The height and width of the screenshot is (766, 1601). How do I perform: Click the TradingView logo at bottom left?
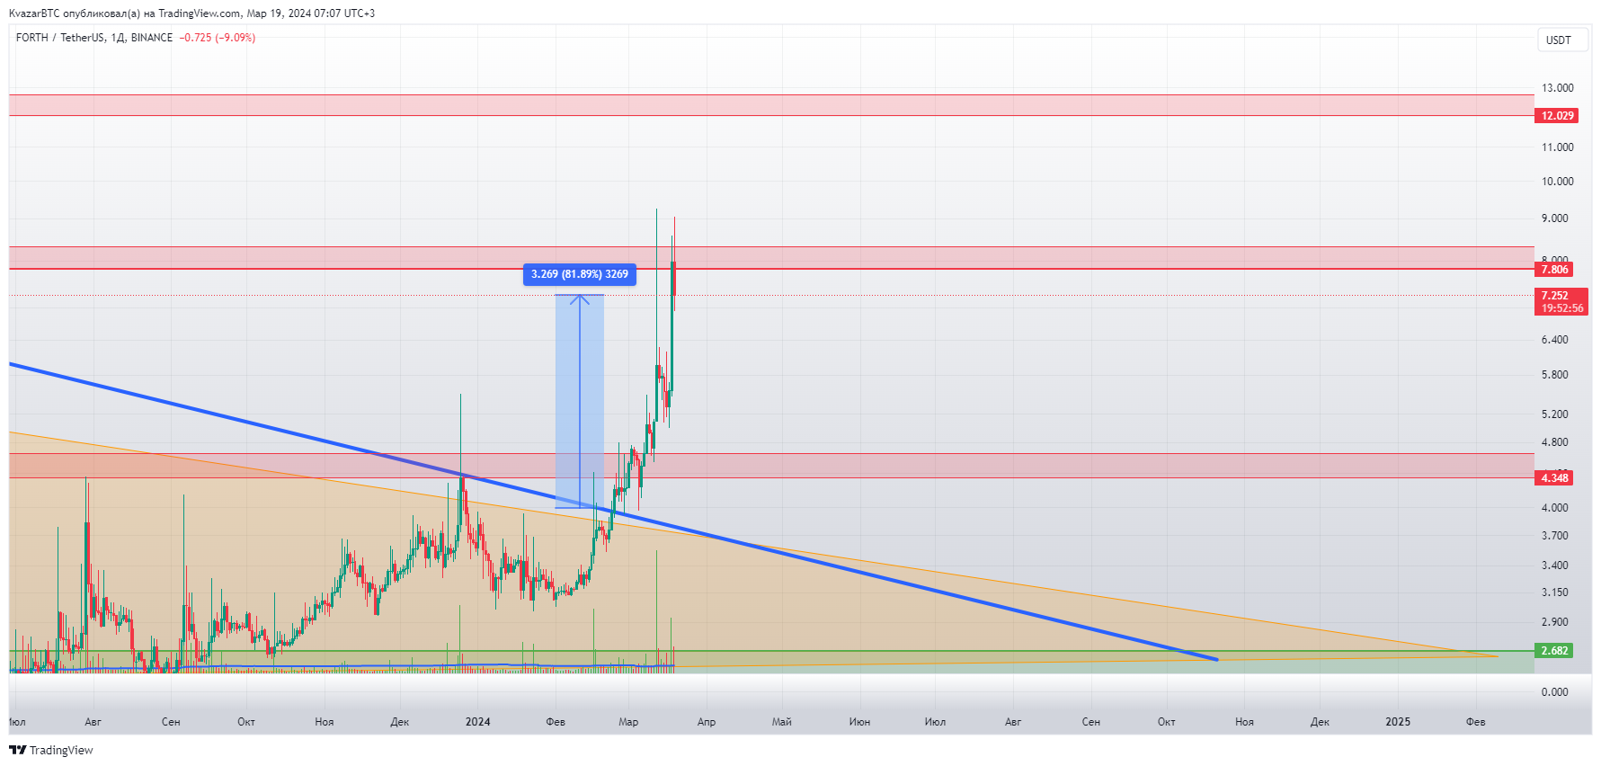tap(51, 750)
